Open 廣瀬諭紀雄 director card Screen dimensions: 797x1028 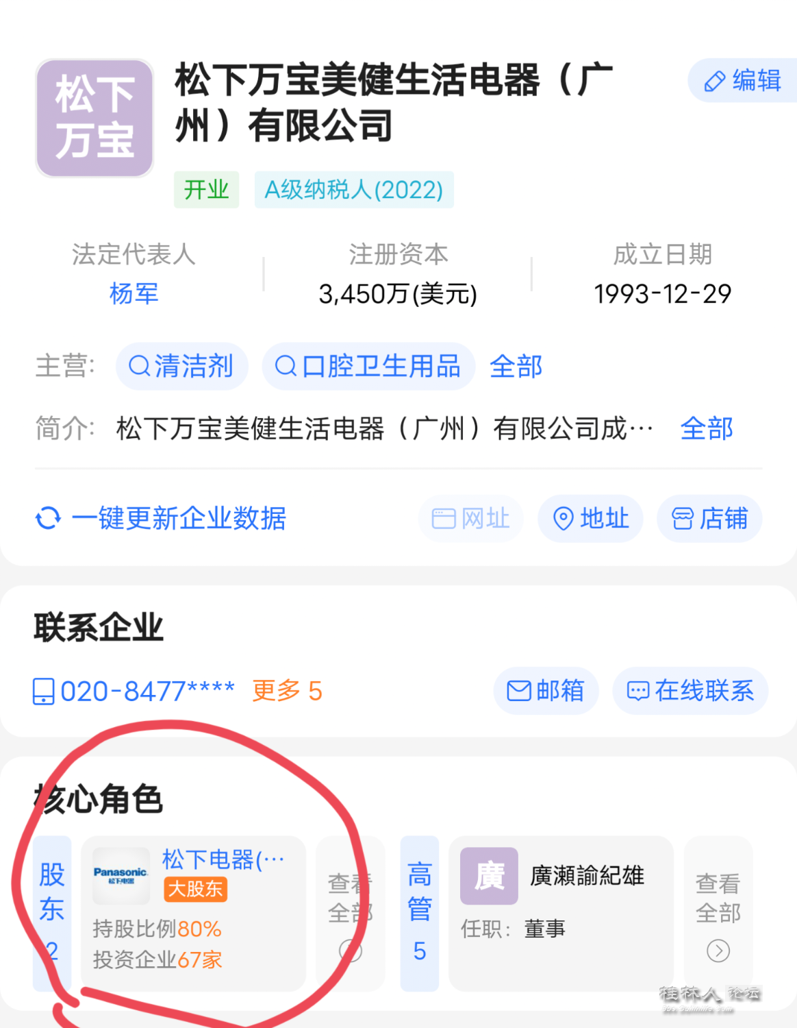pyautogui.click(x=561, y=913)
